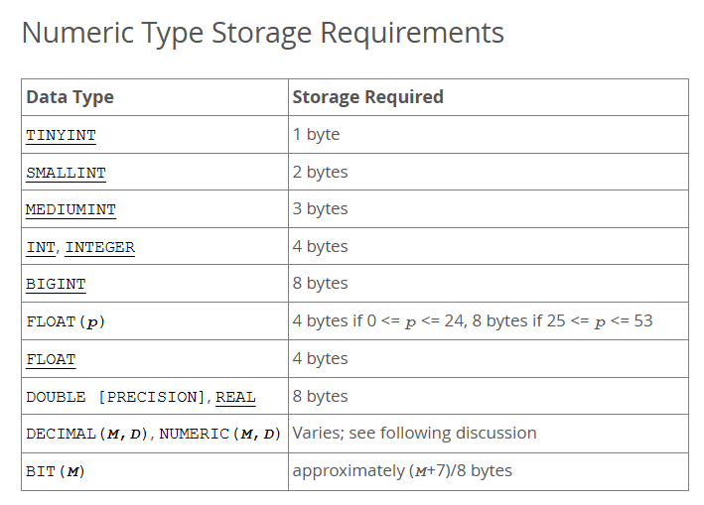The width and height of the screenshot is (704, 505).
Task: Click the INTEGER link
Action: tap(100, 247)
